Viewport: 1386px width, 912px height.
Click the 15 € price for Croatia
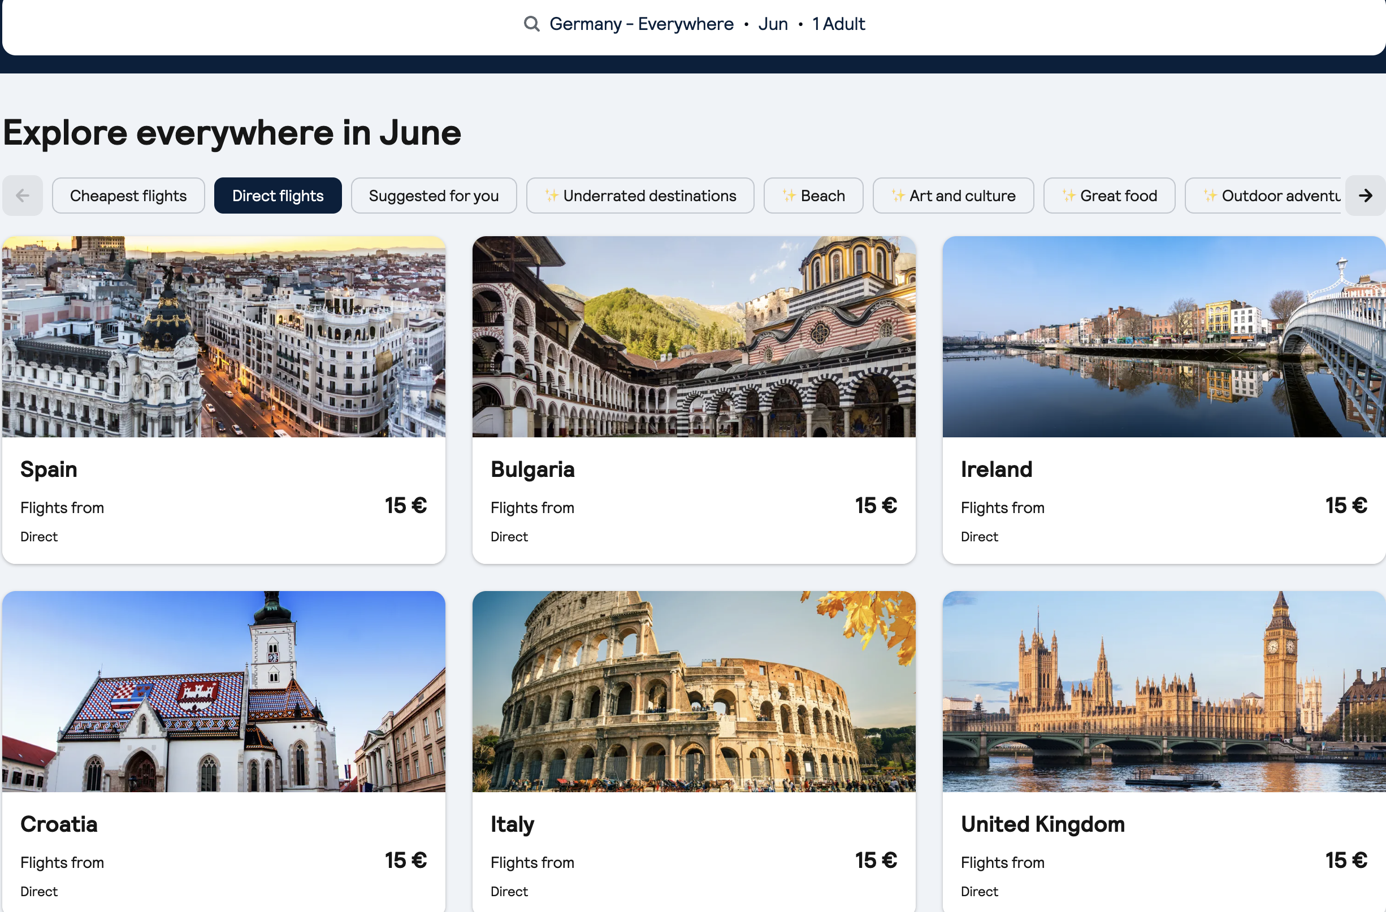coord(406,860)
